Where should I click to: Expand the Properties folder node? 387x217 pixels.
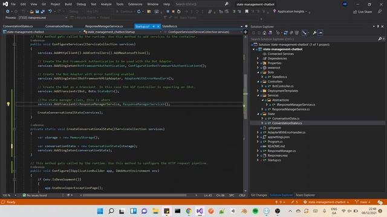[x=258, y=63]
